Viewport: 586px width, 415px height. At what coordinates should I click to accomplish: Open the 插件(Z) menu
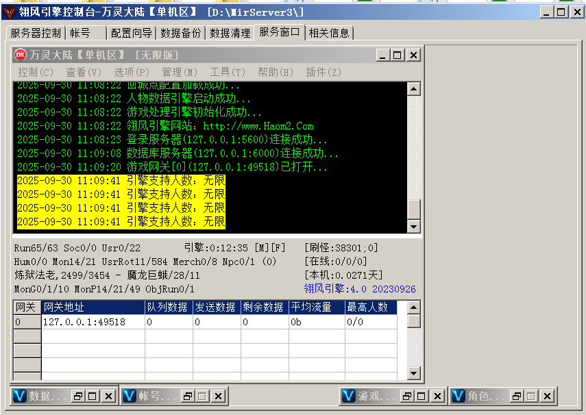[x=323, y=72]
